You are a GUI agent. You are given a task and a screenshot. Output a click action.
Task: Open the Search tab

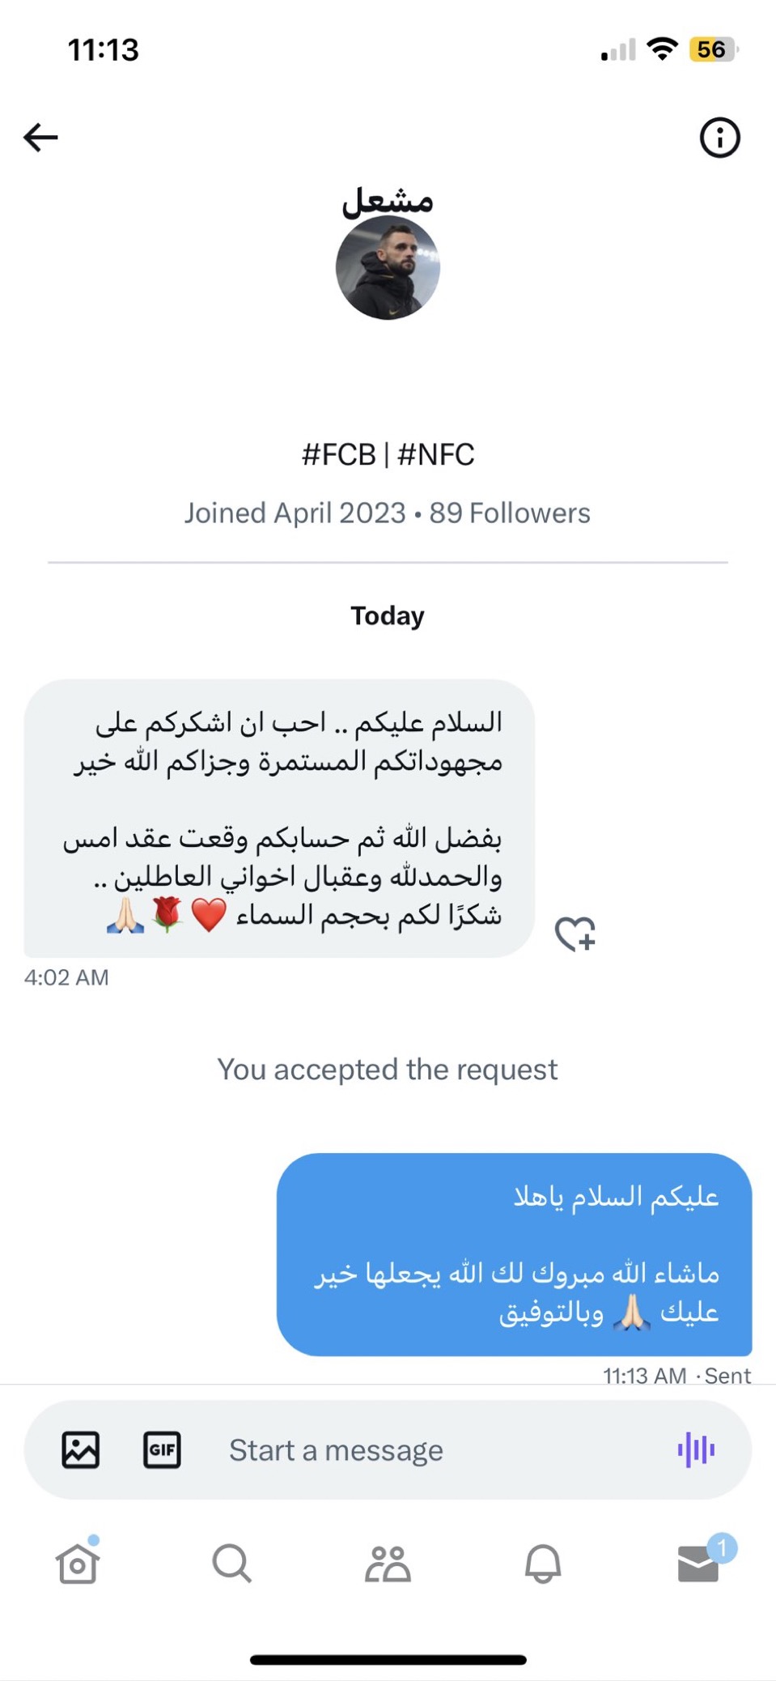click(x=232, y=1563)
